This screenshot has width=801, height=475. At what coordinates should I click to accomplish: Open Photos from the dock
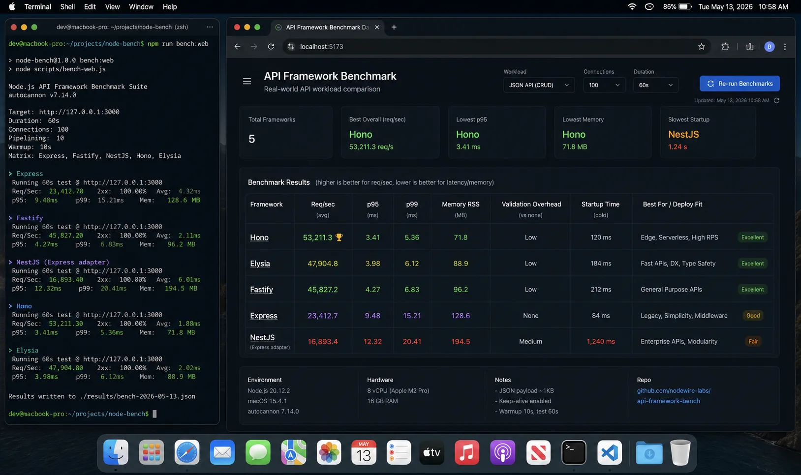tap(329, 452)
